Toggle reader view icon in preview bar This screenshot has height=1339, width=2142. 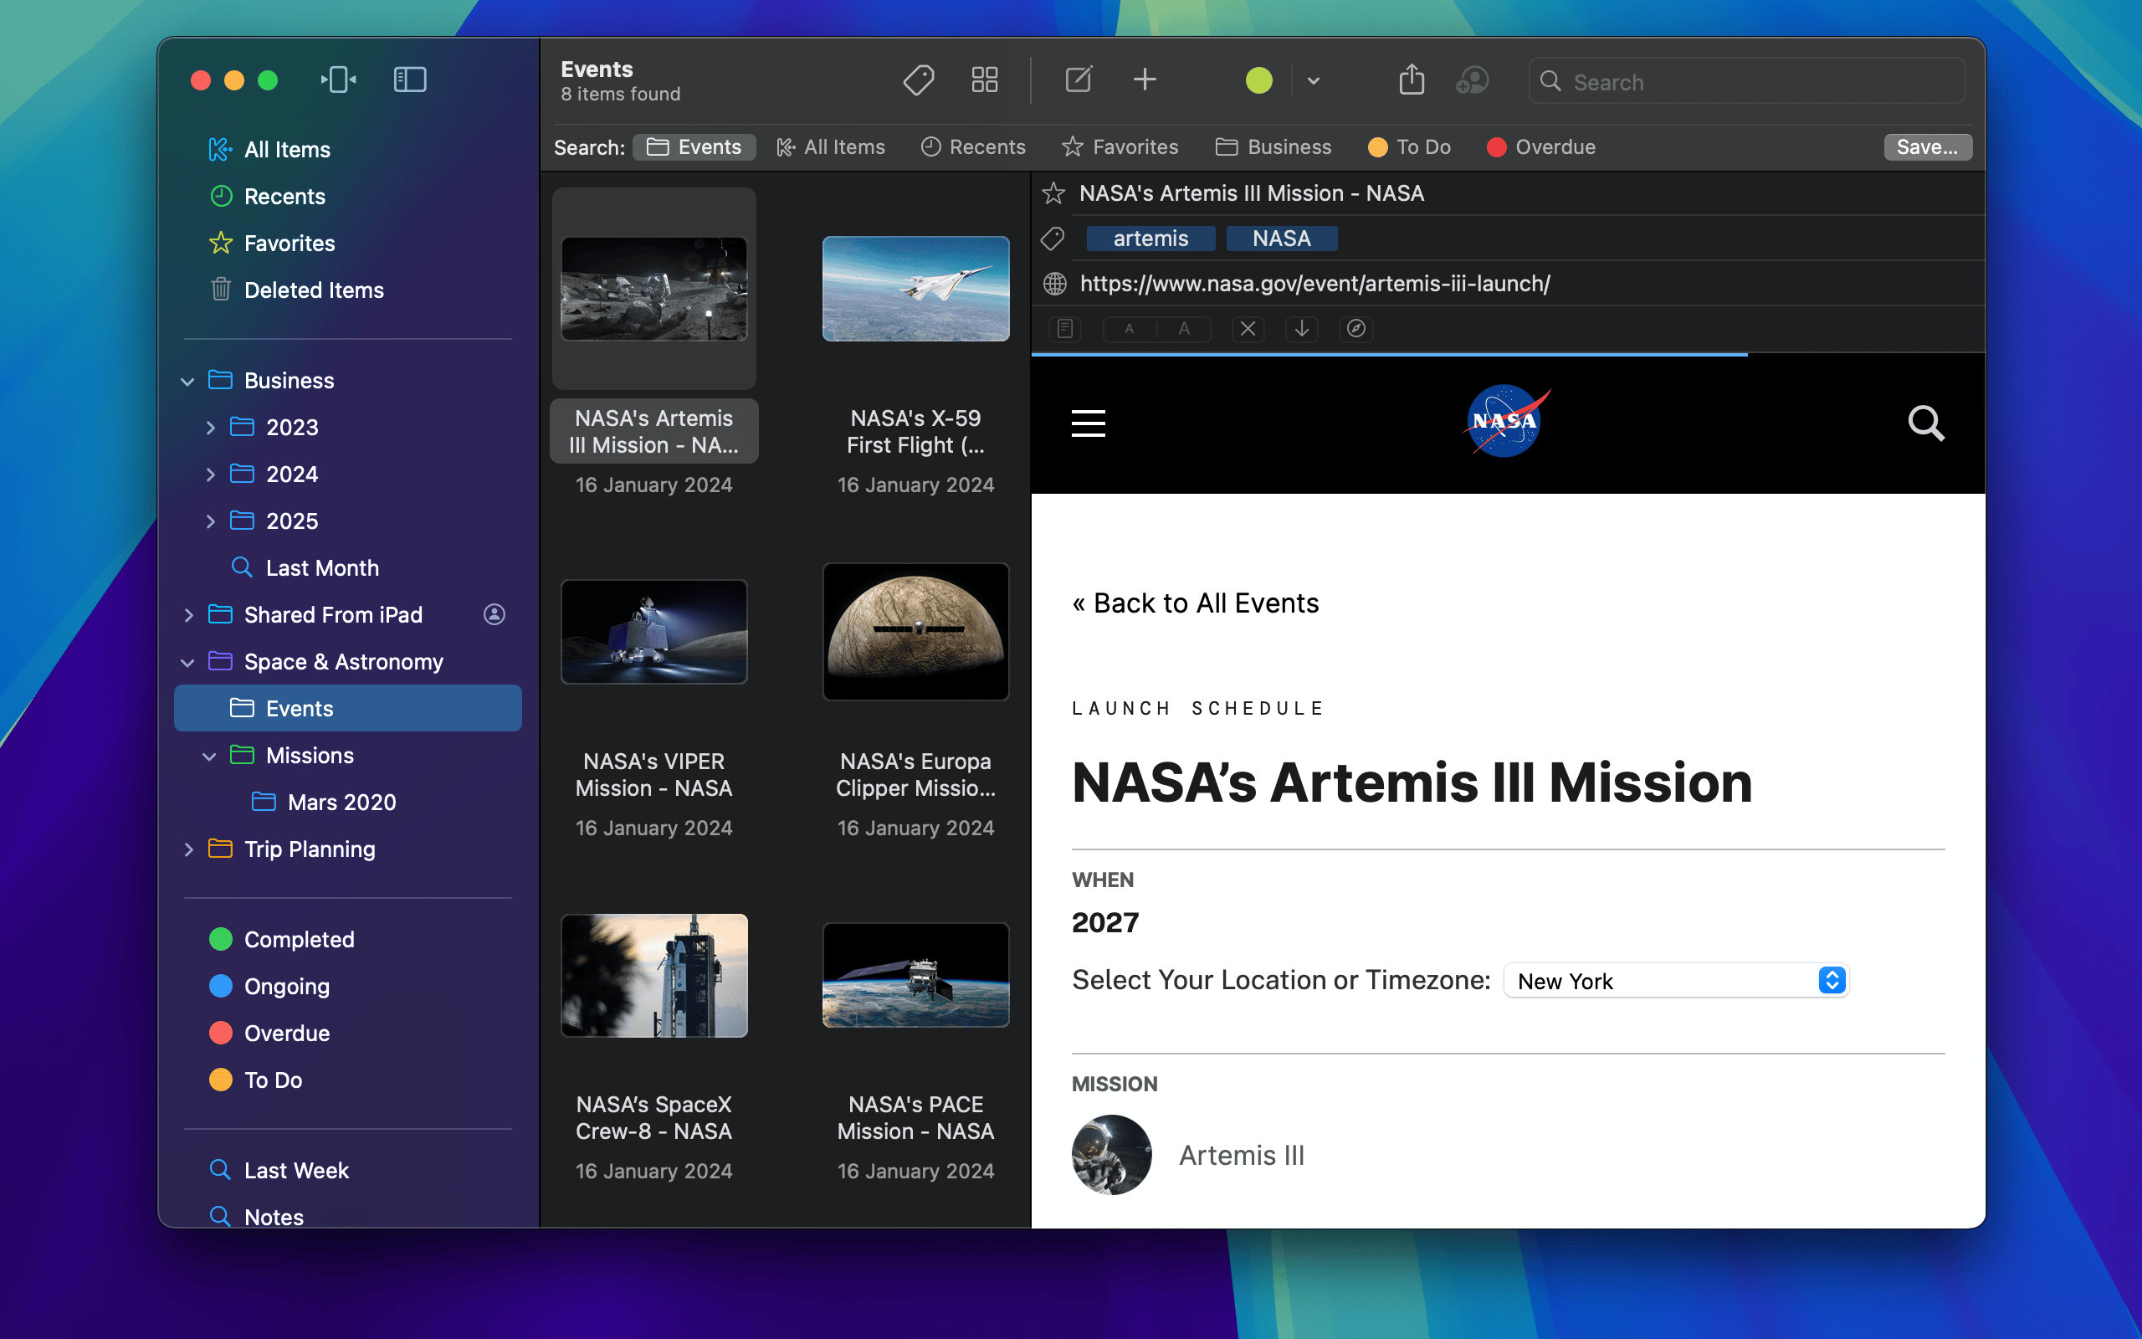[x=1066, y=329]
